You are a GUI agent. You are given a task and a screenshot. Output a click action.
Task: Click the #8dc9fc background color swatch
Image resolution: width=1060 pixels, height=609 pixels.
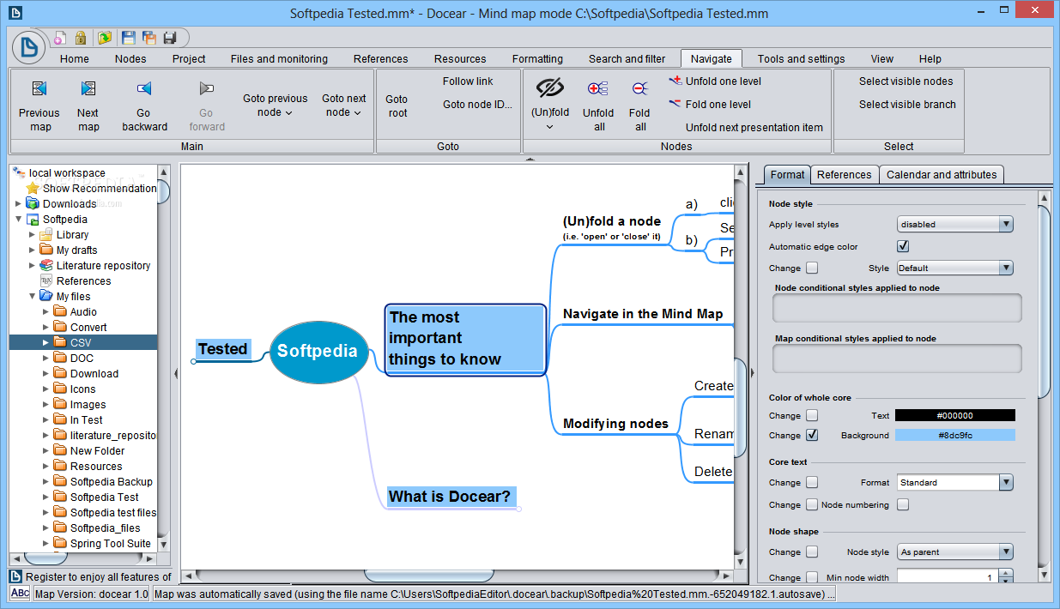(954, 436)
